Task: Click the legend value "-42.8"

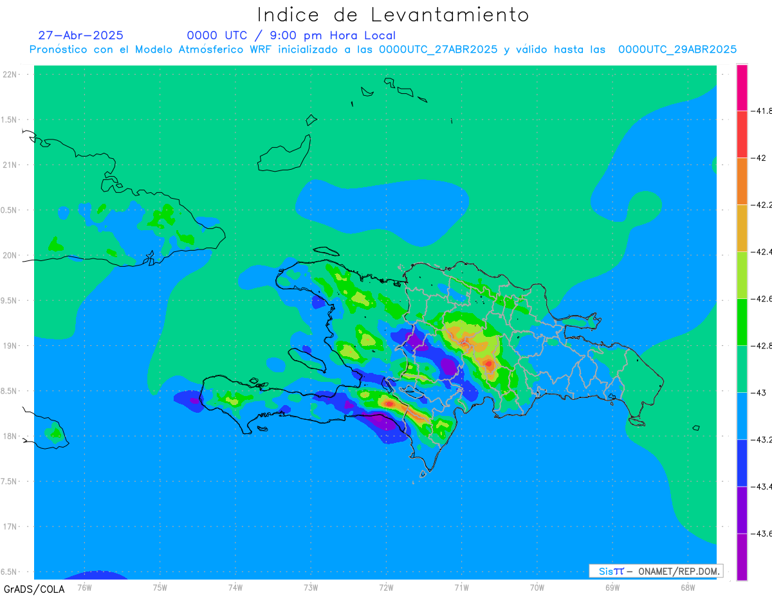Action: [763, 345]
